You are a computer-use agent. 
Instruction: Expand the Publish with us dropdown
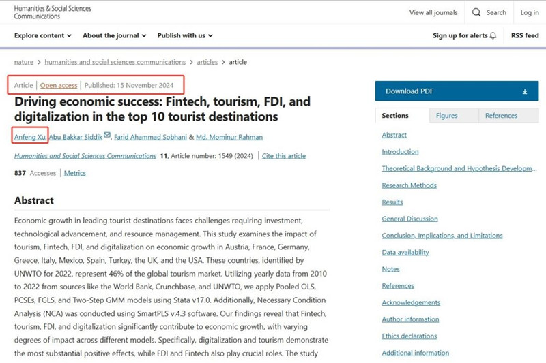pos(185,35)
